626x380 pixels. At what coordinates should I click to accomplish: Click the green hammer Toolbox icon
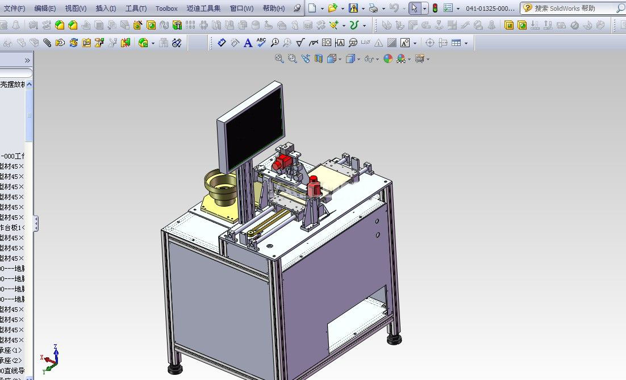(177, 26)
